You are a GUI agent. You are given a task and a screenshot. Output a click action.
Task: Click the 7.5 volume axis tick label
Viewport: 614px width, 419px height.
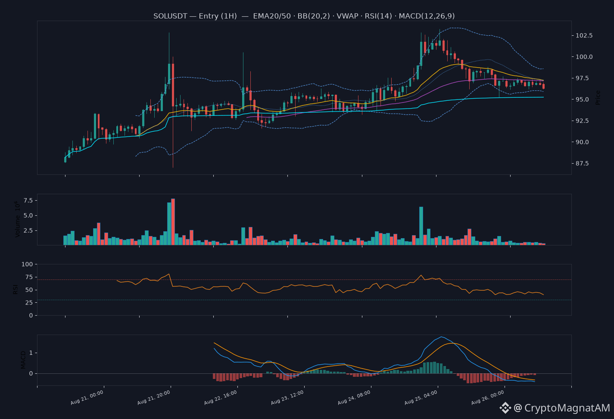(x=28, y=200)
